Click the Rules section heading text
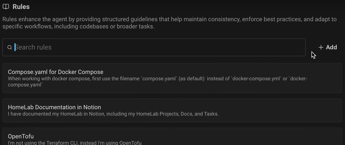 tap(21, 7)
